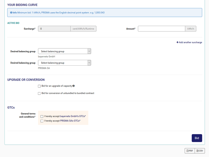Click the Surcharge input field
209x157 pixels.
coord(54,29)
